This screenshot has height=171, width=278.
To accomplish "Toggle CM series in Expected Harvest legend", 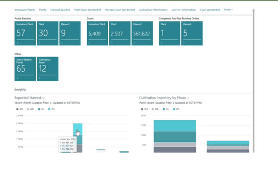I will 20,109.
